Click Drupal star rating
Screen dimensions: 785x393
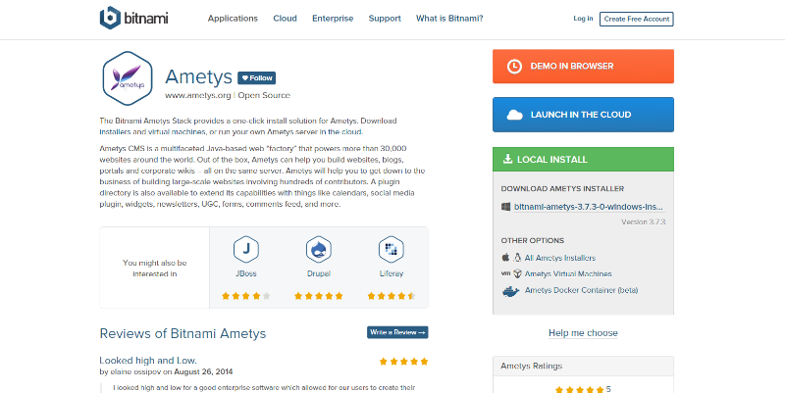pos(319,296)
